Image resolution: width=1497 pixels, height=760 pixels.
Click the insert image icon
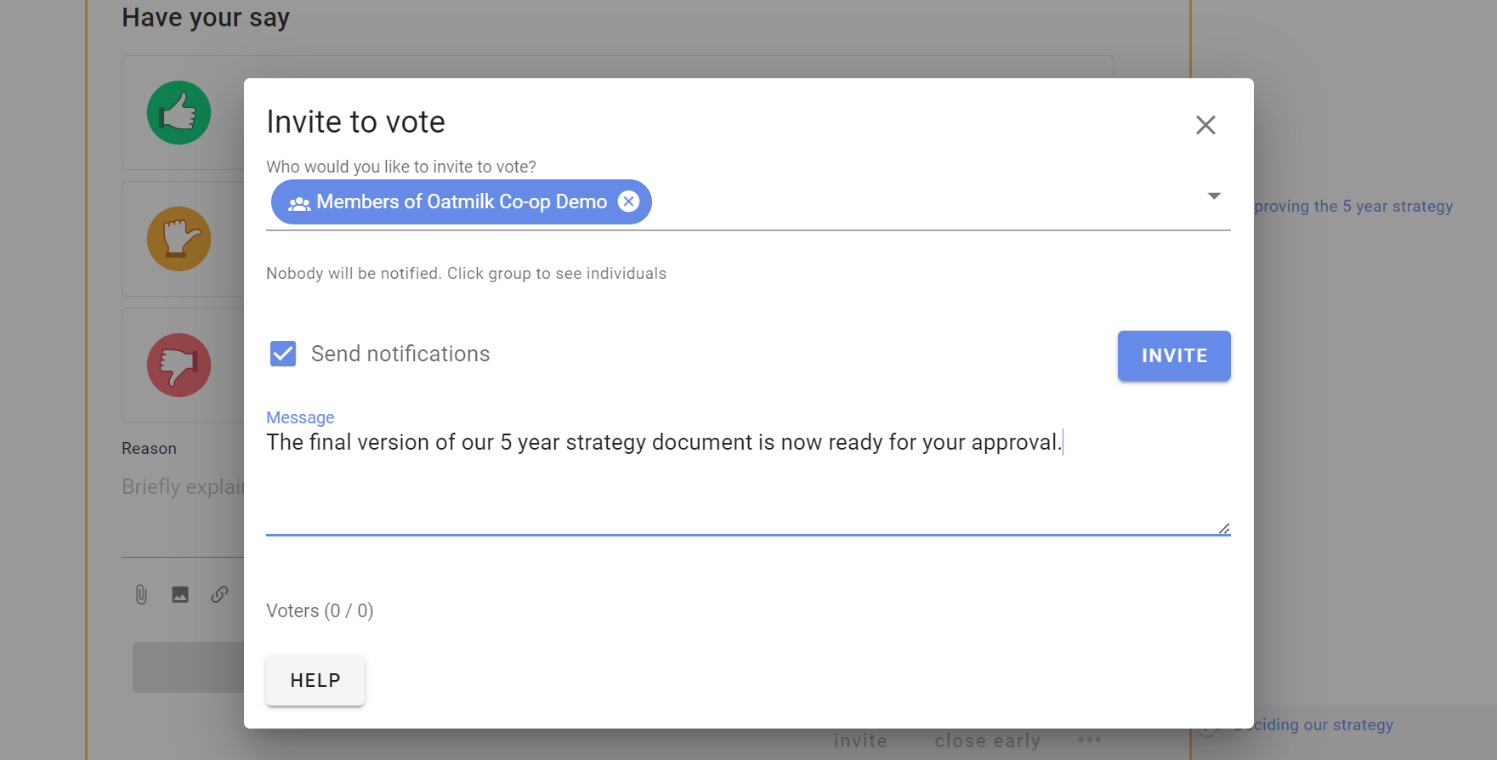180,594
